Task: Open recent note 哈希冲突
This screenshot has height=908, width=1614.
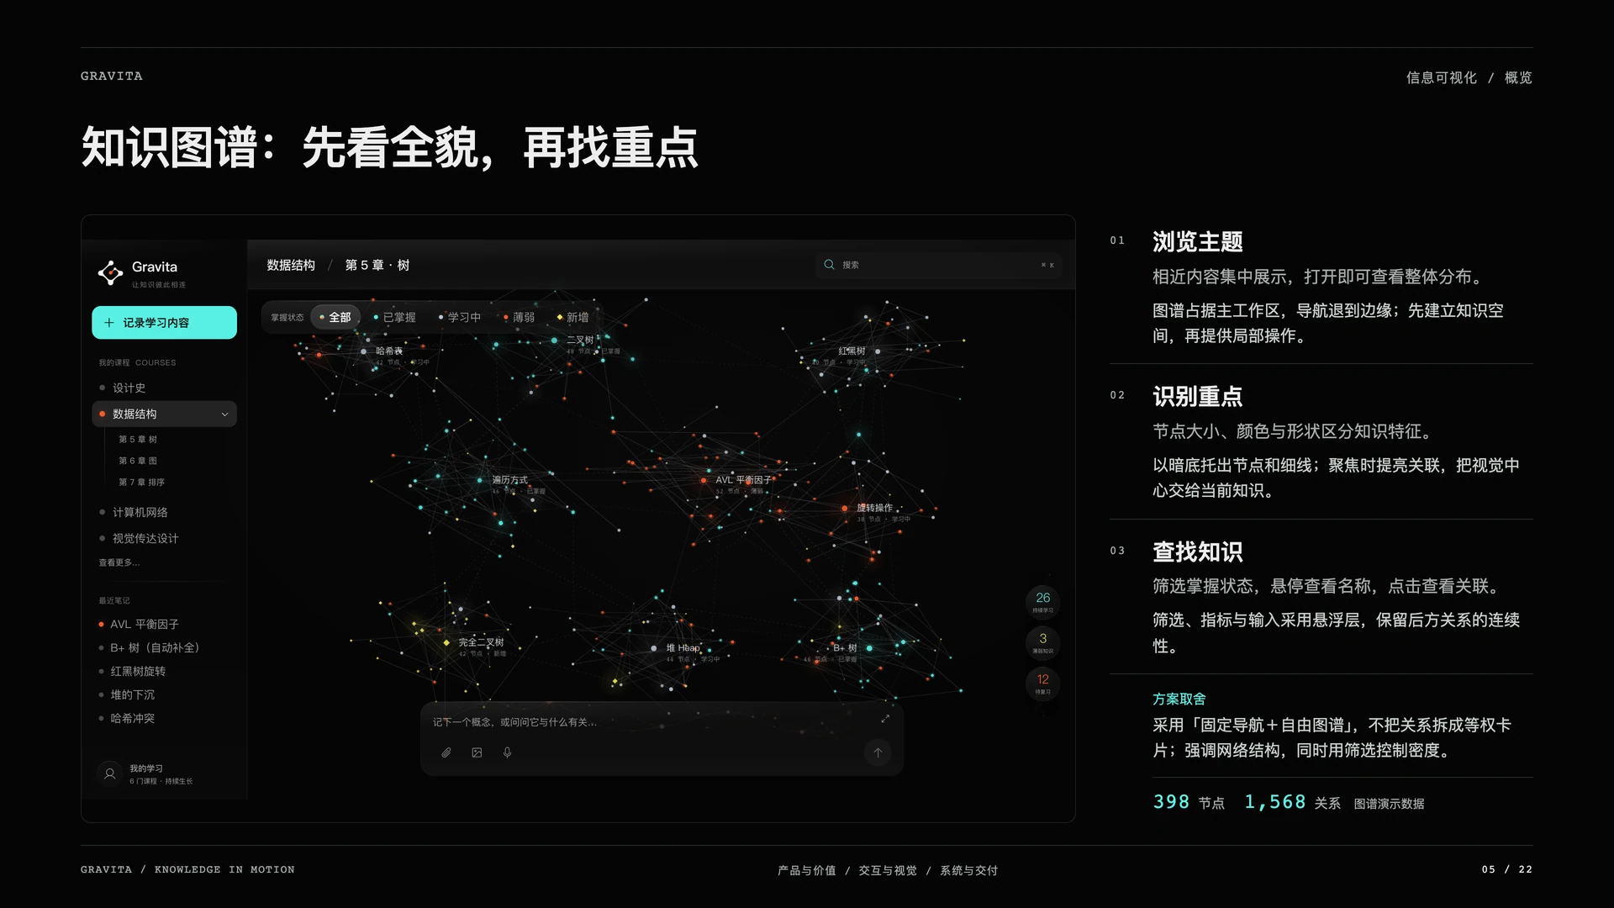Action: click(x=133, y=719)
